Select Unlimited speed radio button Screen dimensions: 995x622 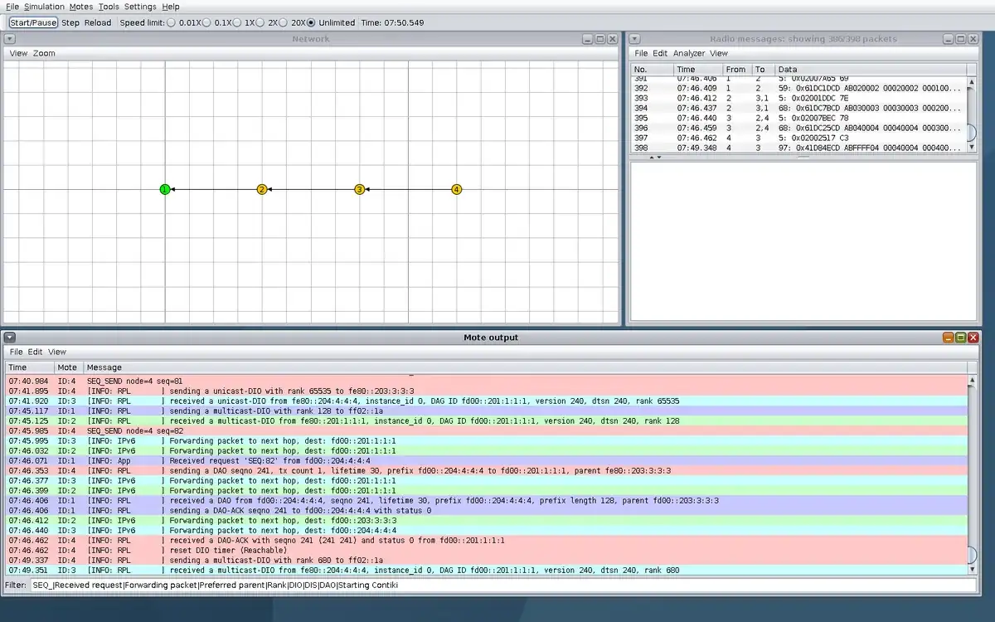point(311,22)
